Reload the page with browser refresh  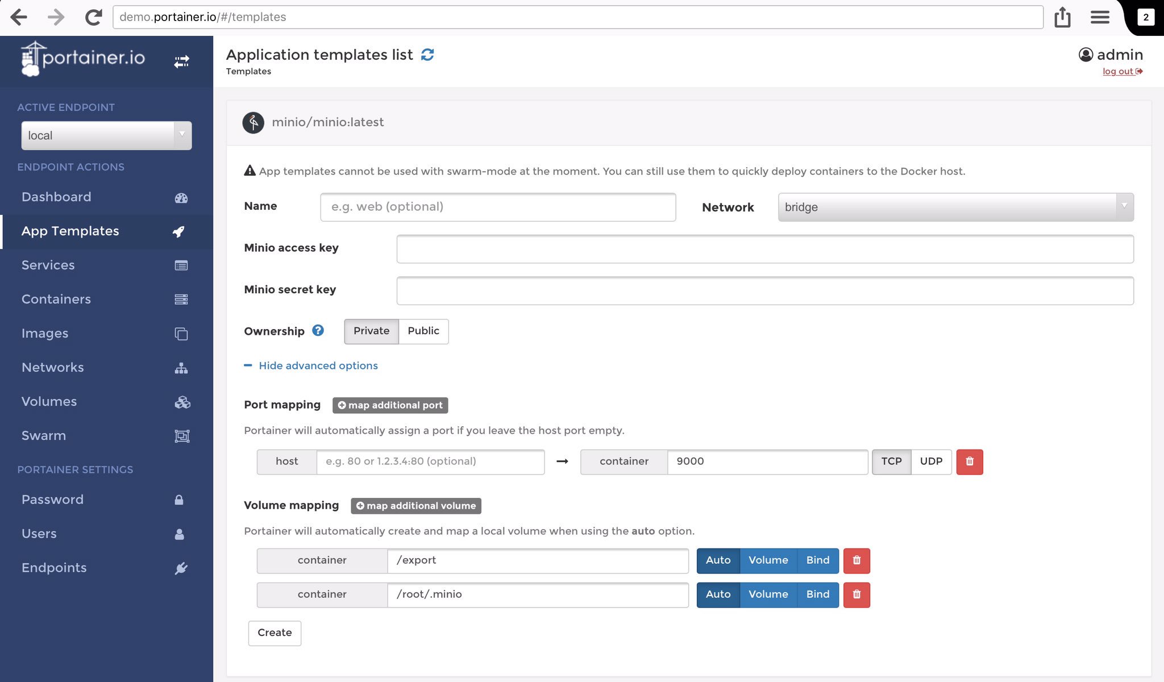94,17
